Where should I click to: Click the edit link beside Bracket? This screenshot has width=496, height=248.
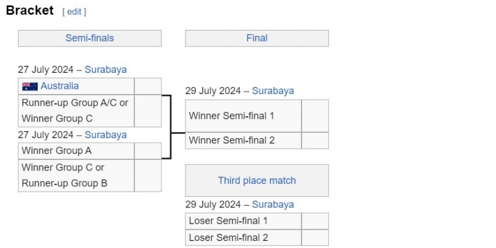[74, 12]
